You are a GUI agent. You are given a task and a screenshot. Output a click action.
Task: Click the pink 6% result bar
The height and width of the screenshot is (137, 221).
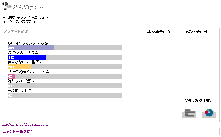pyautogui.click(x=11, y=76)
